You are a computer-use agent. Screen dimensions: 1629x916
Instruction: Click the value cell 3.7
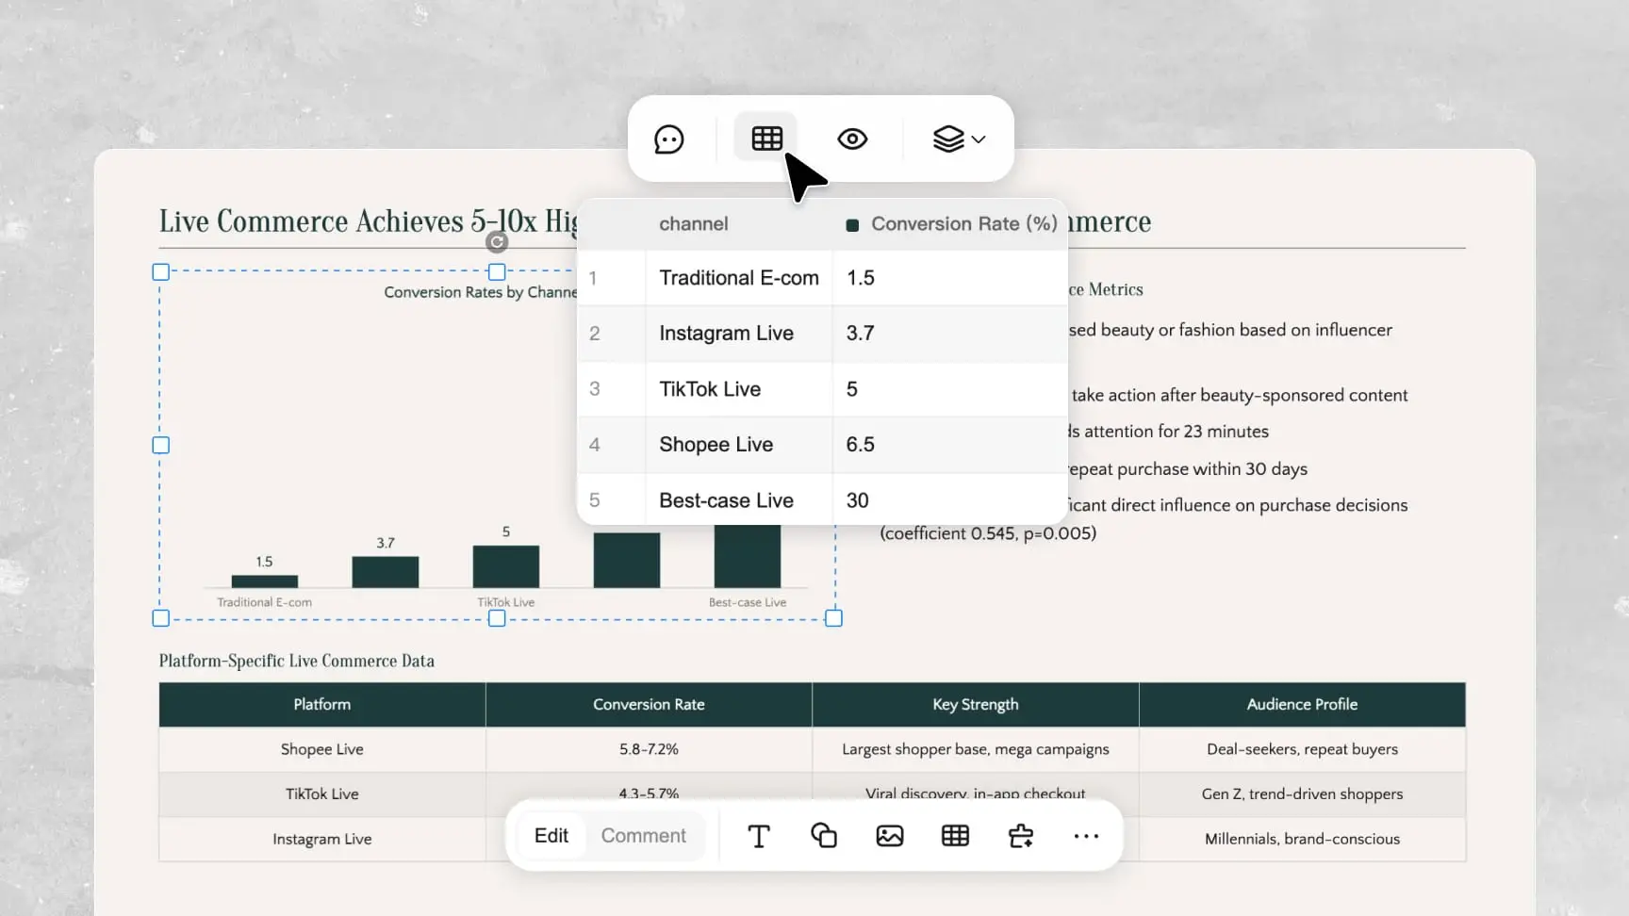[950, 334]
